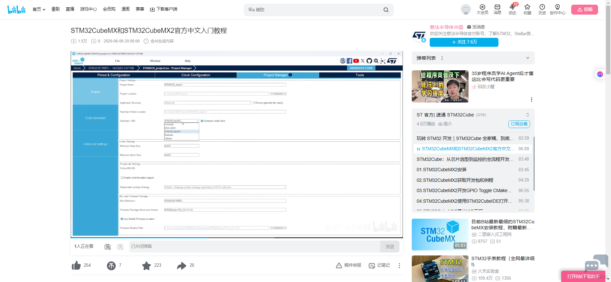Viewport: 611px width, 282px height.
Task: Open 游戏中心 in the top navigation
Action: pos(88,9)
